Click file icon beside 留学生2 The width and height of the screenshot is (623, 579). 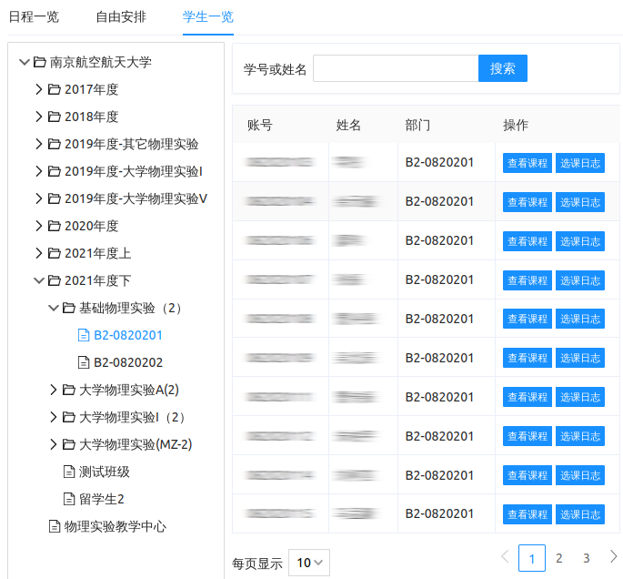pos(68,500)
